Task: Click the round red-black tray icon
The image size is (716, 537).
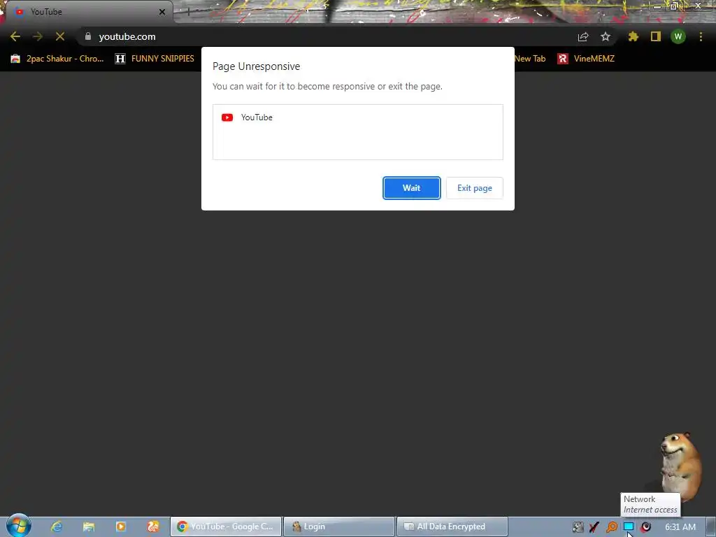Action: click(645, 527)
